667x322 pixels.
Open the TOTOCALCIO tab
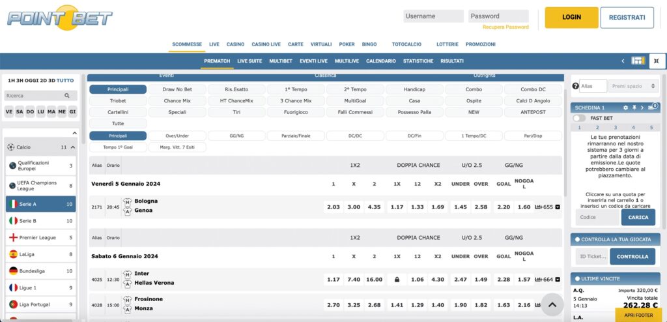406,44
